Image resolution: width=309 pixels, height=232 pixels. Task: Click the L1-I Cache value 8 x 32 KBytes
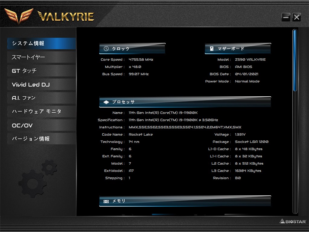click(x=248, y=156)
